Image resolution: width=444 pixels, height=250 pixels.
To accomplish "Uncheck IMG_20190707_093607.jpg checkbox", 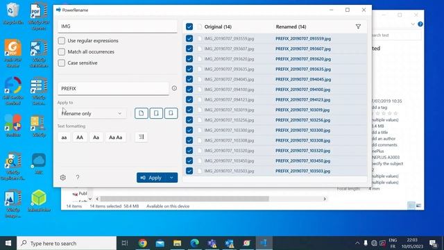I will 189,49.
